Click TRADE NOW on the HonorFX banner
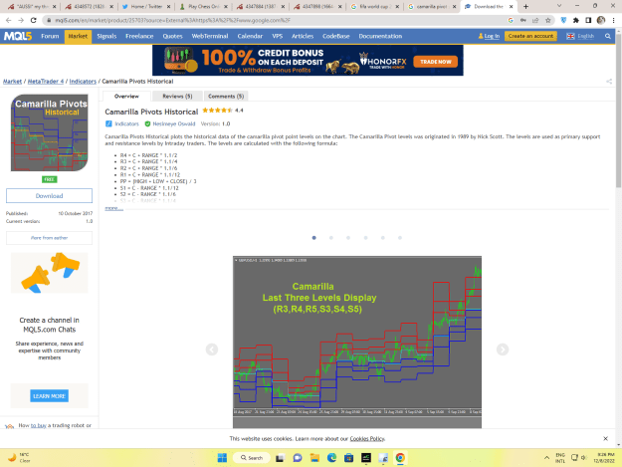The width and height of the screenshot is (622, 467). coord(435,62)
